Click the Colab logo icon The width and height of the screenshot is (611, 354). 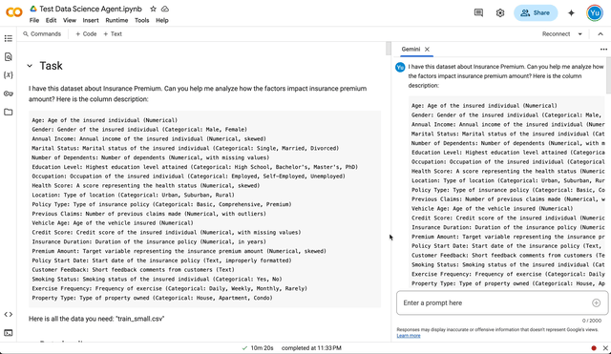point(14,12)
